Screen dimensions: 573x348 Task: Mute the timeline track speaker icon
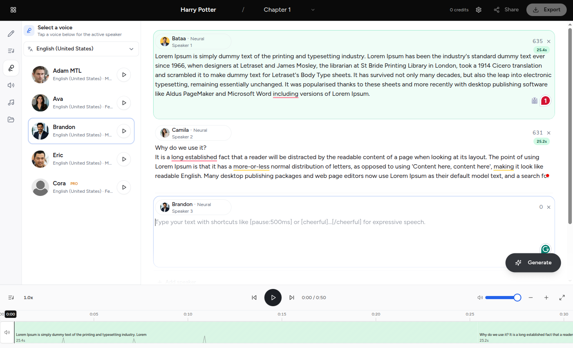[x=7, y=332]
